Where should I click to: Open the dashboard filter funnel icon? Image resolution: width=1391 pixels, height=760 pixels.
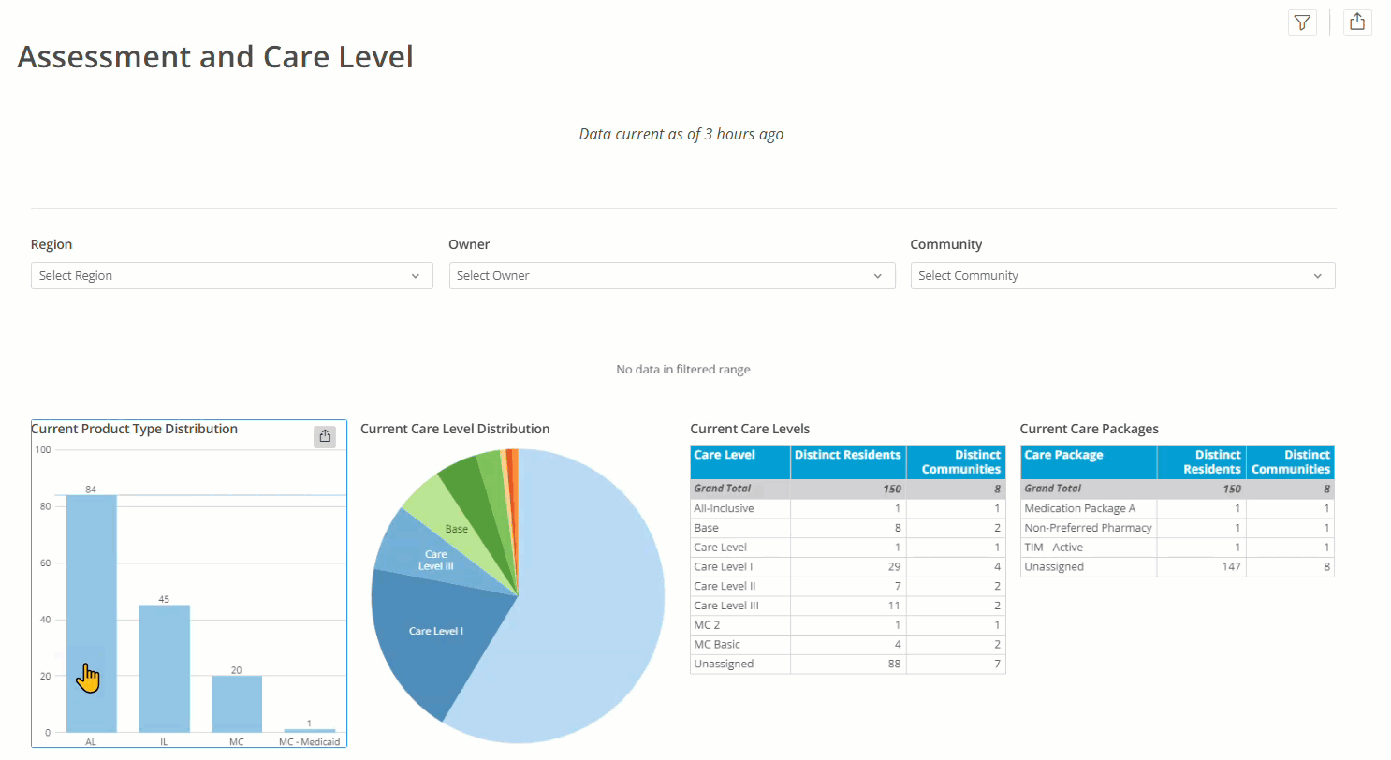tap(1302, 22)
